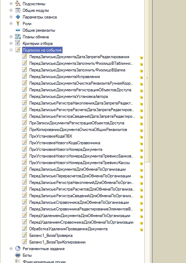Expand the Параметры сеанса node

click(11, 17)
